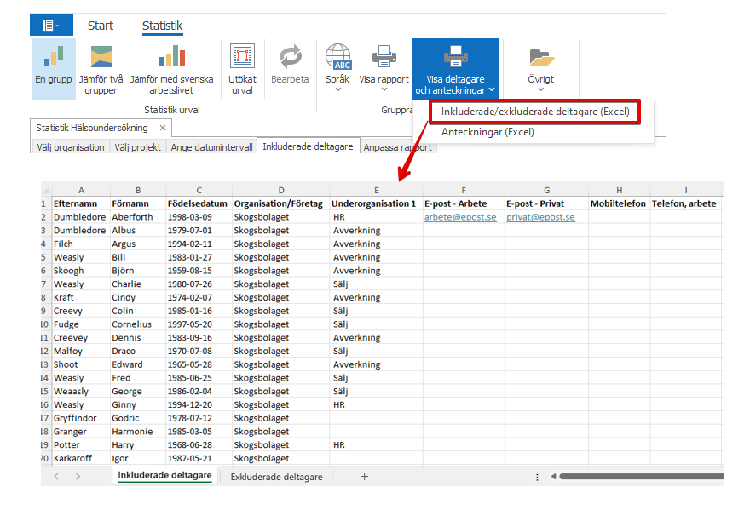
Task: Click the Språk globe icon
Action: tap(337, 56)
